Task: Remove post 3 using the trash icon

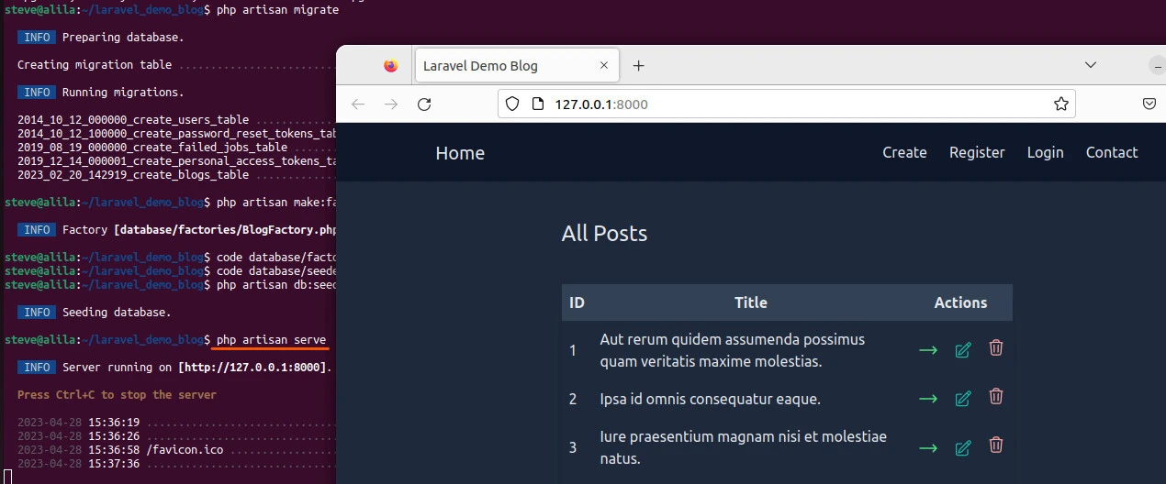Action: (x=996, y=446)
